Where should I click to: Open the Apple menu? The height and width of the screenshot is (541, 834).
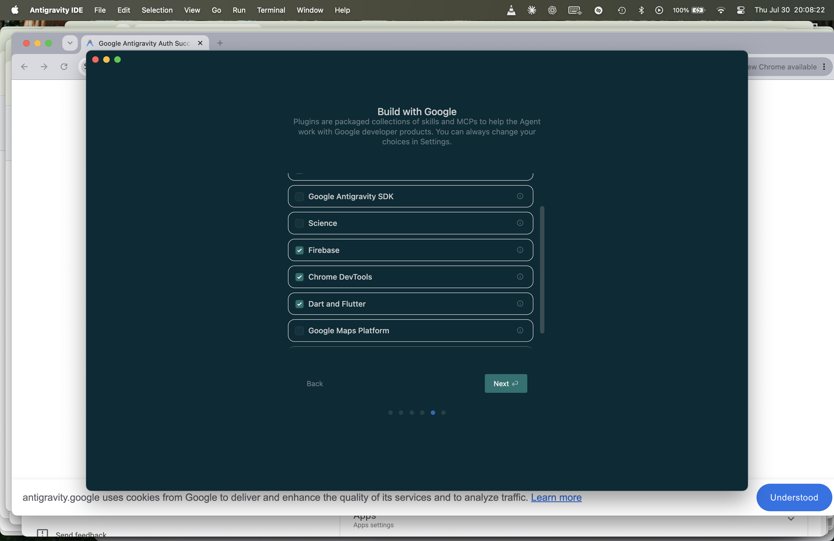click(15, 10)
